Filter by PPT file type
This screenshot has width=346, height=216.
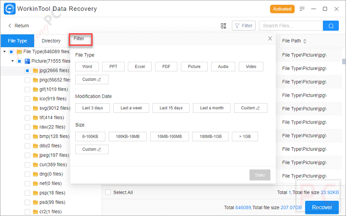tap(113, 67)
